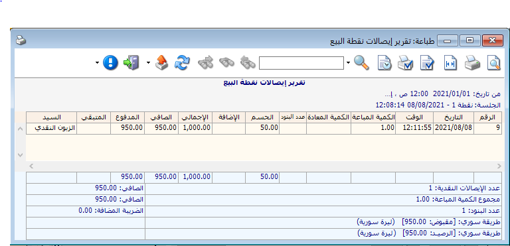The width and height of the screenshot is (510, 246).
Task: Click binoculars find previous icon
Action: (248, 62)
